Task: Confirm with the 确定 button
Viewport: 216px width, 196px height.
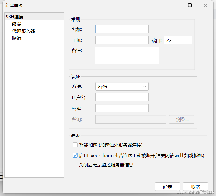Action: point(167,187)
